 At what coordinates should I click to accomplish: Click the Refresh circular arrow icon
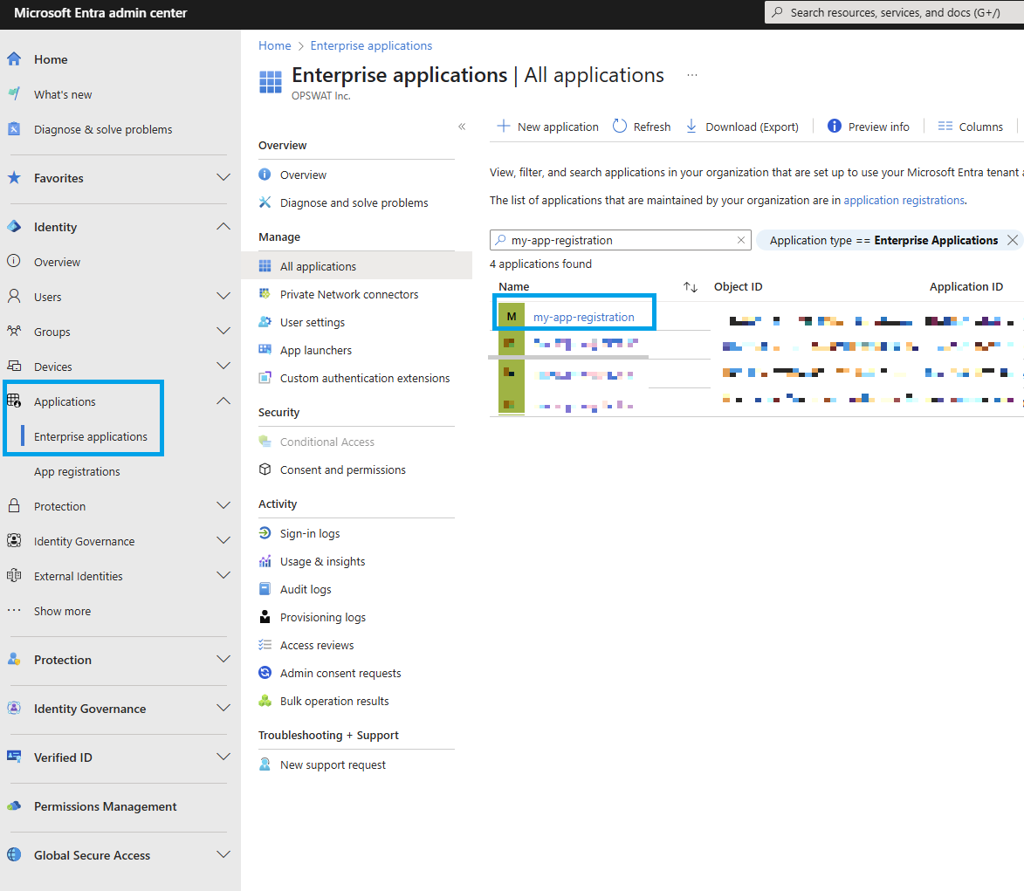pos(619,126)
